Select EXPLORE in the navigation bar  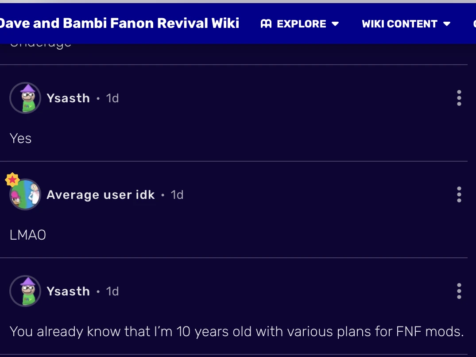(302, 24)
